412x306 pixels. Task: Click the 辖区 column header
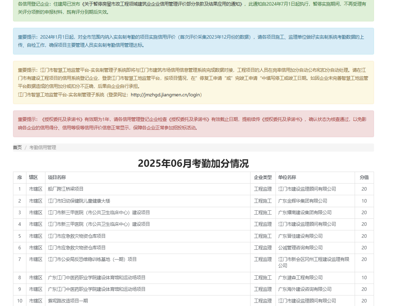[33, 178]
